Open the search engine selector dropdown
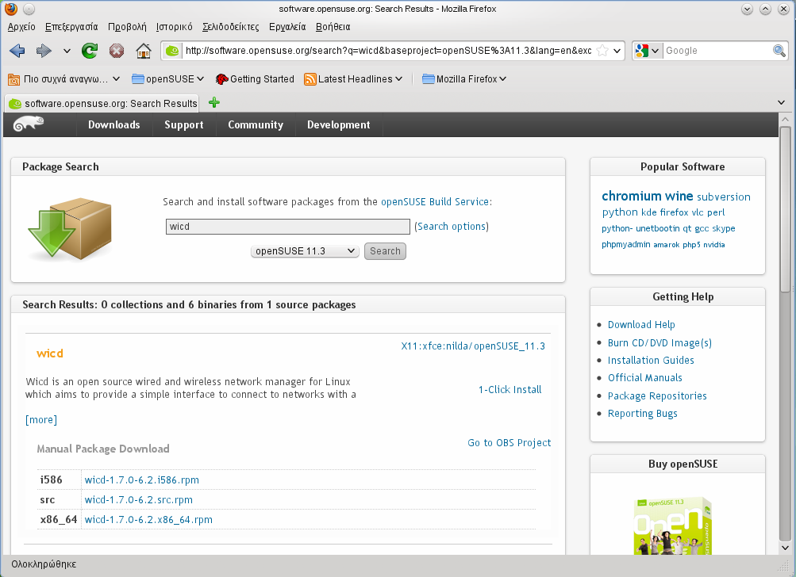 tap(655, 51)
